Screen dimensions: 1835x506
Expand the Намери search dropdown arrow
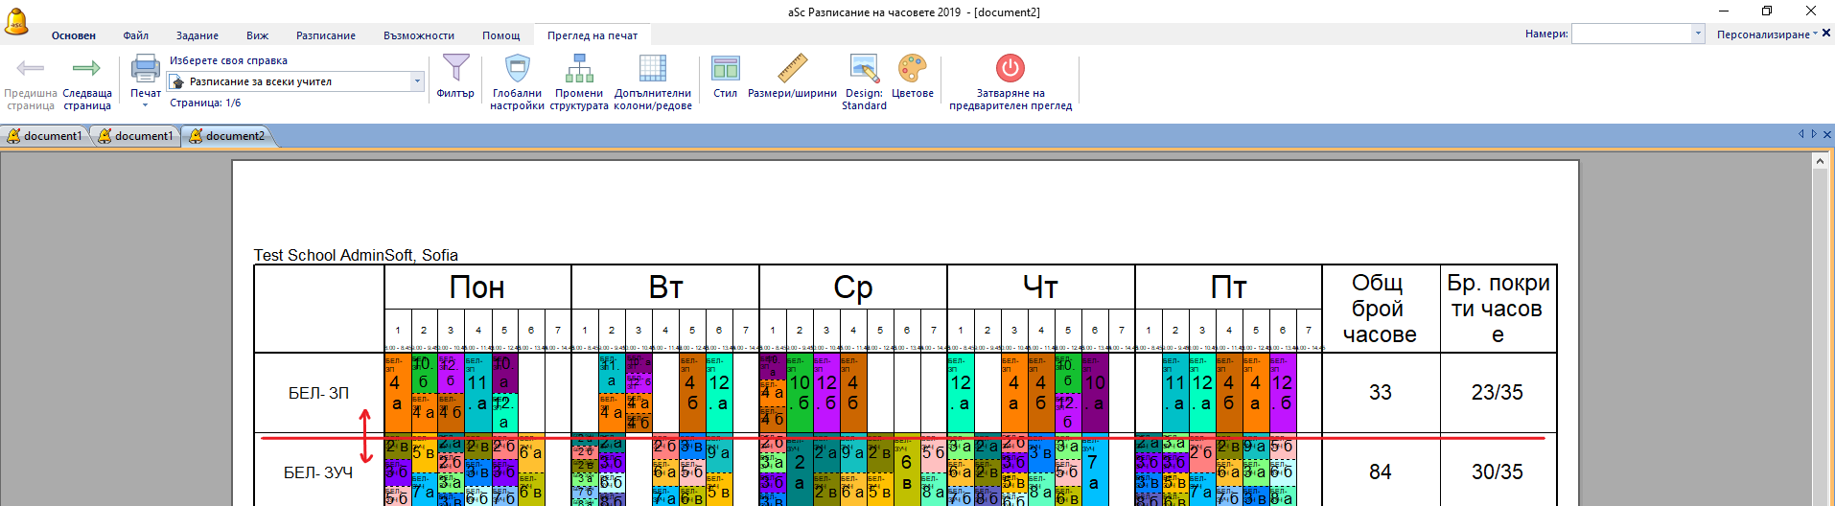1698,34
